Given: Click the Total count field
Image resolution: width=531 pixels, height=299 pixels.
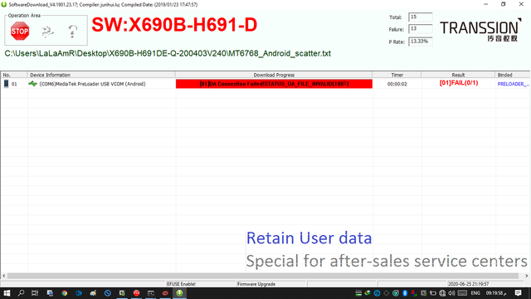Looking at the screenshot, I should coord(421,17).
